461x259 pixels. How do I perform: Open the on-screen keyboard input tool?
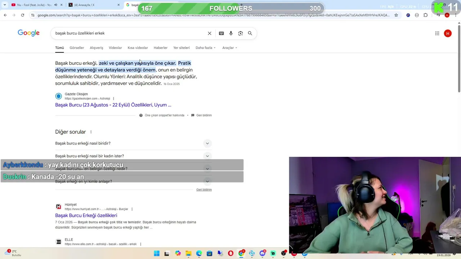pos(221,33)
